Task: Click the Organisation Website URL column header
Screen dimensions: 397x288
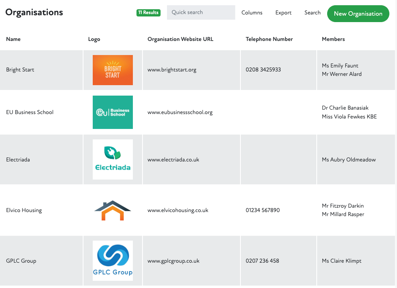Action: pos(180,39)
